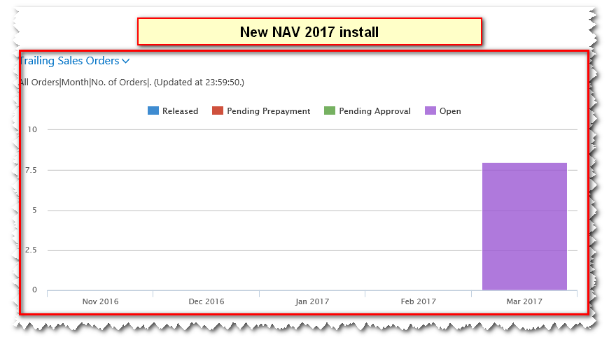Viewport: 609px width, 342px height.
Task: Click the Trailing Sales Orders title link
Action: 69,61
